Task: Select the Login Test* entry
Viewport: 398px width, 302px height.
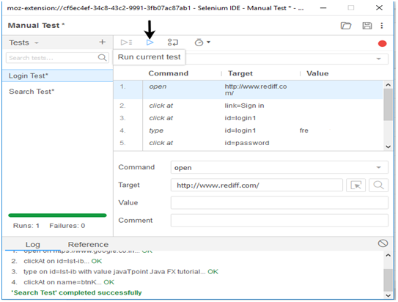Action: tap(58, 76)
